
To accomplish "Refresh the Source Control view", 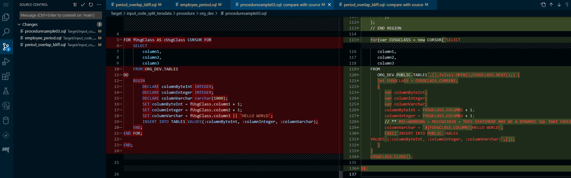I will (x=91, y=5).
